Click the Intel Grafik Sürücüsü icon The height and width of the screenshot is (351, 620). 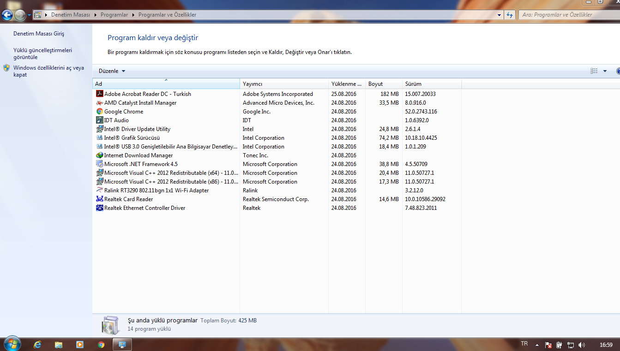pyautogui.click(x=99, y=137)
